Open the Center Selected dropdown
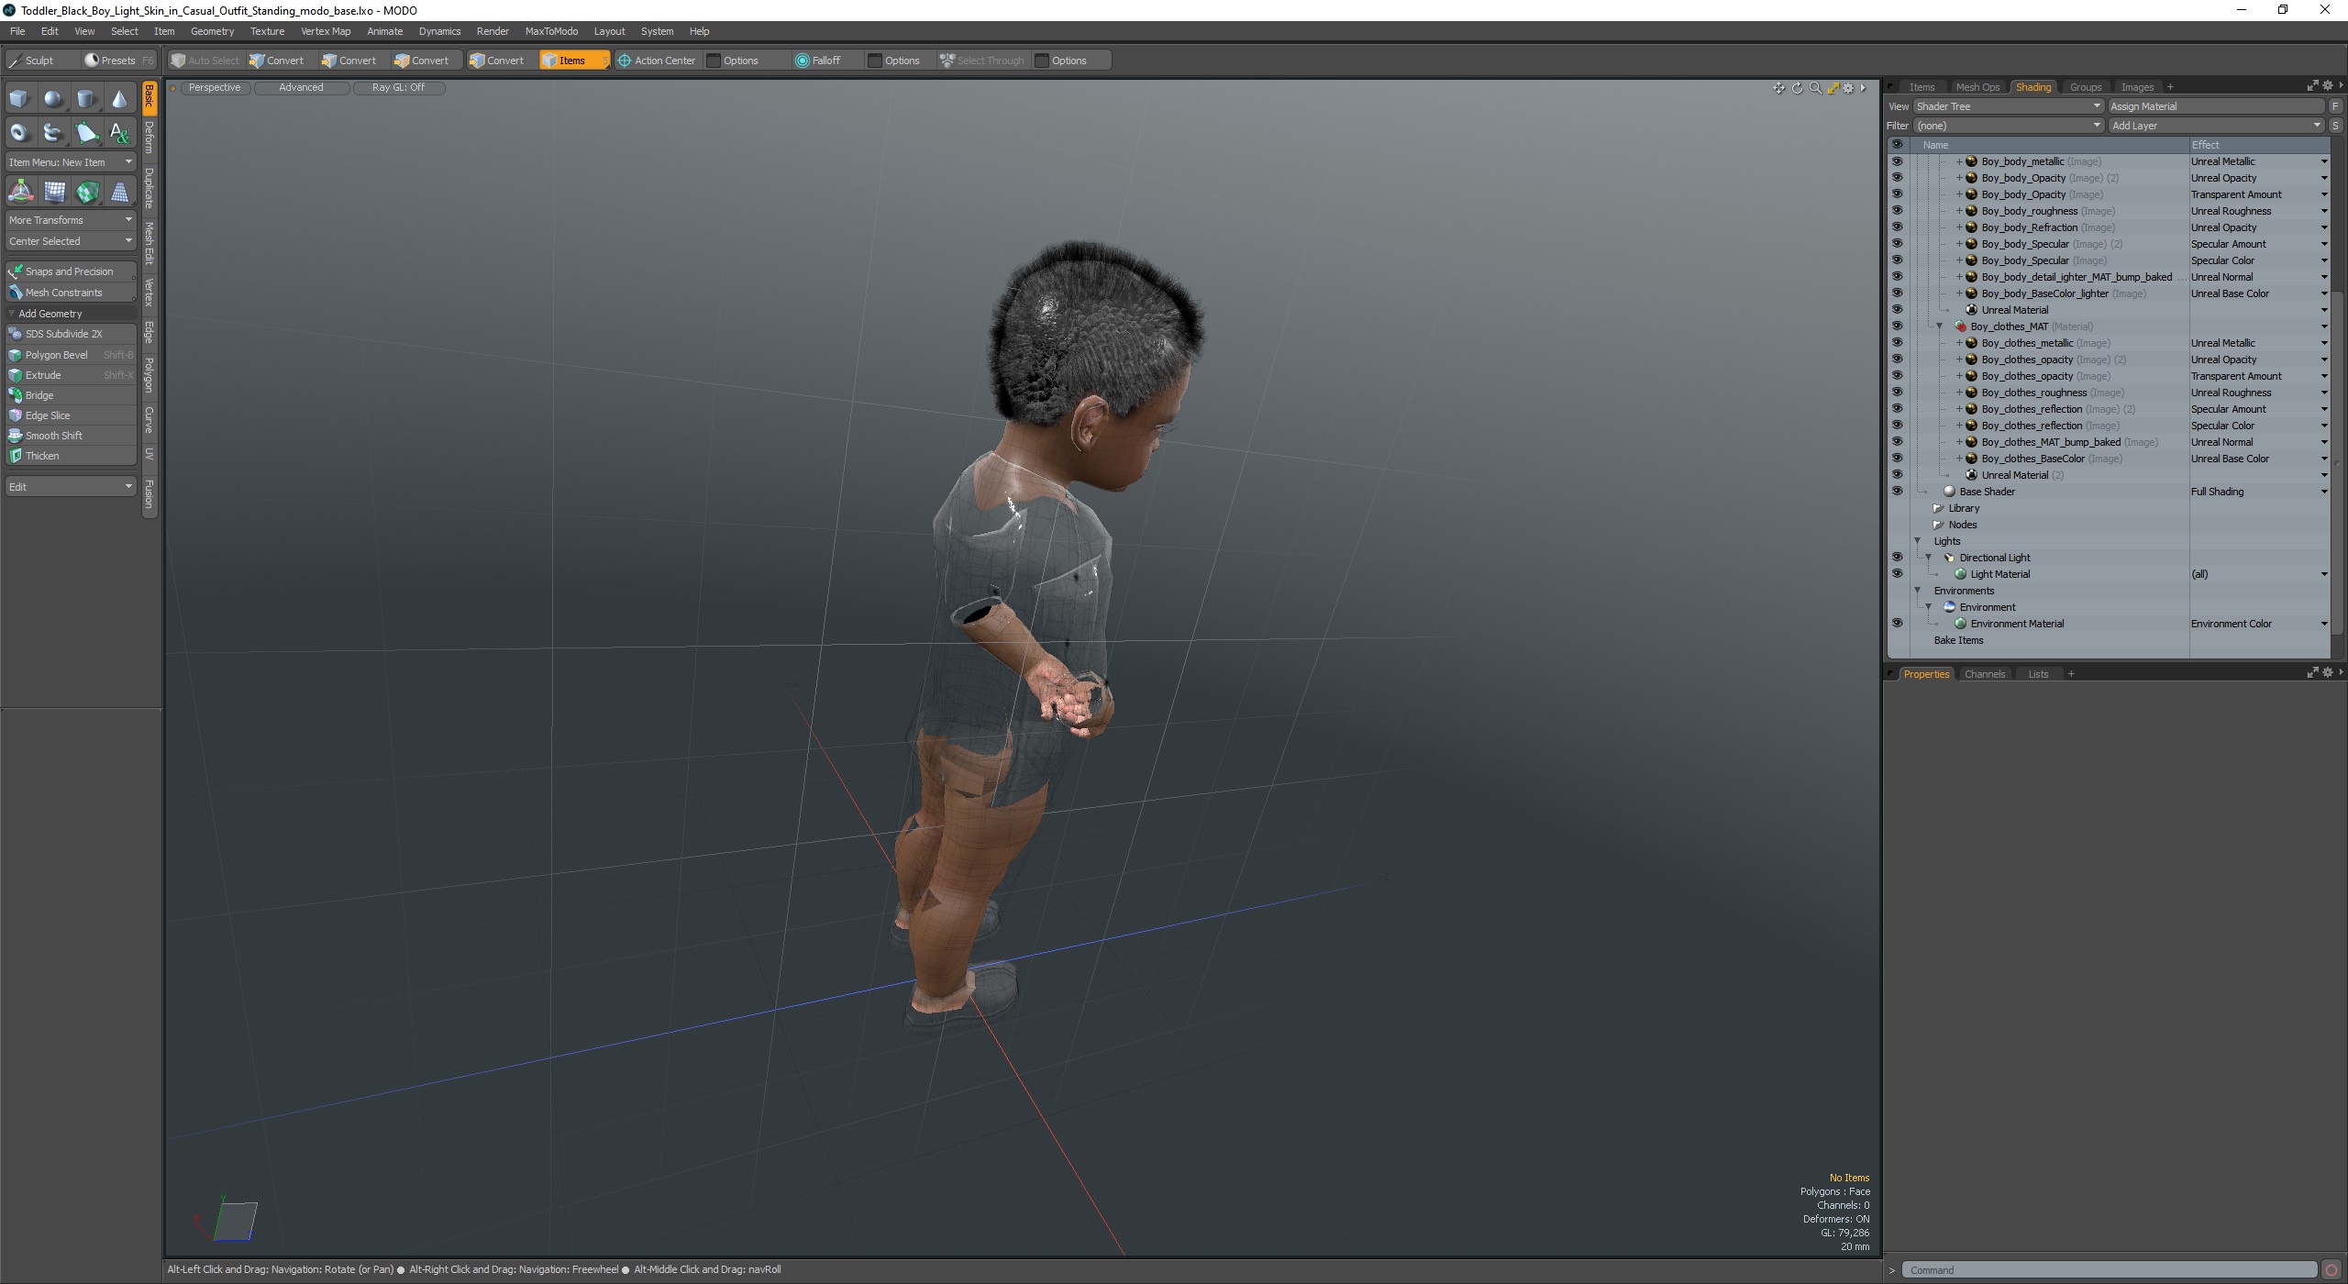 pos(71,241)
